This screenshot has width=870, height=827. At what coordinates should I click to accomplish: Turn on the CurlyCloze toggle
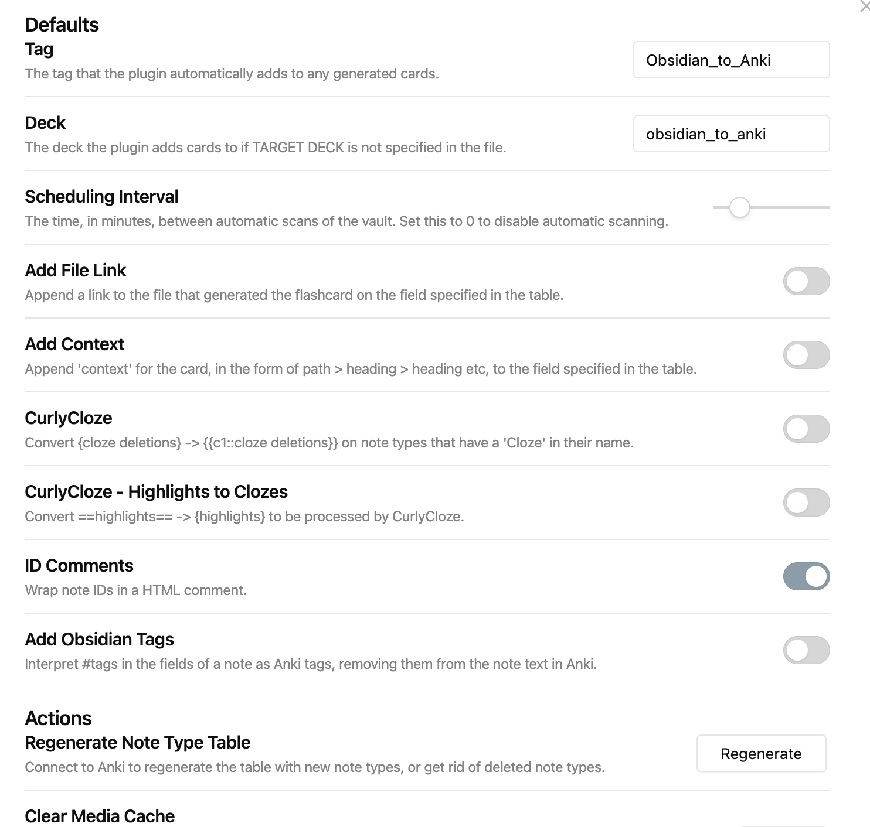point(807,429)
